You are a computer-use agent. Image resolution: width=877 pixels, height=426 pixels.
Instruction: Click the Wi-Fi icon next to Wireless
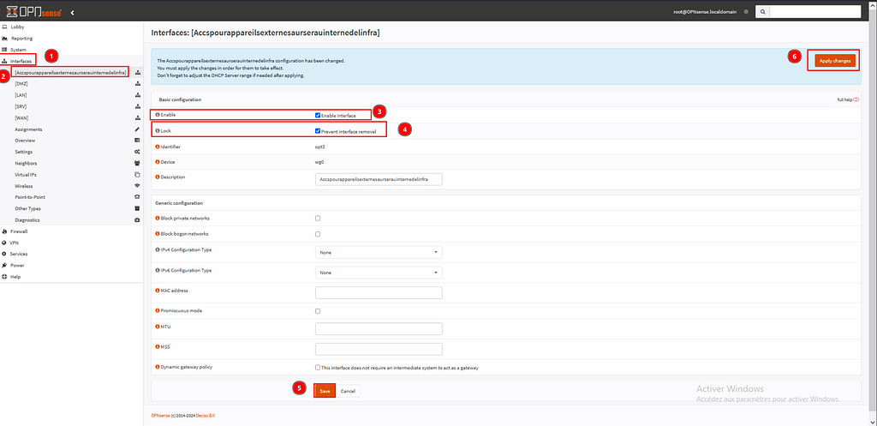coord(137,185)
